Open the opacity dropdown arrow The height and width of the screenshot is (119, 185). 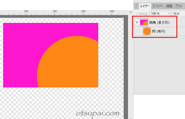tap(168, 13)
